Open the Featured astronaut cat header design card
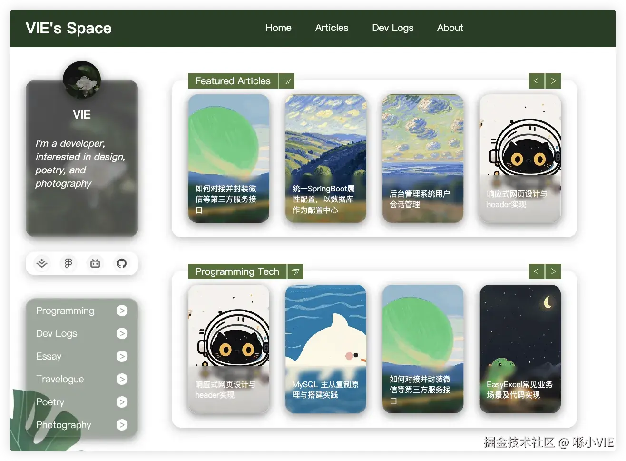Image resolution: width=626 pixels, height=461 pixels. click(520, 159)
